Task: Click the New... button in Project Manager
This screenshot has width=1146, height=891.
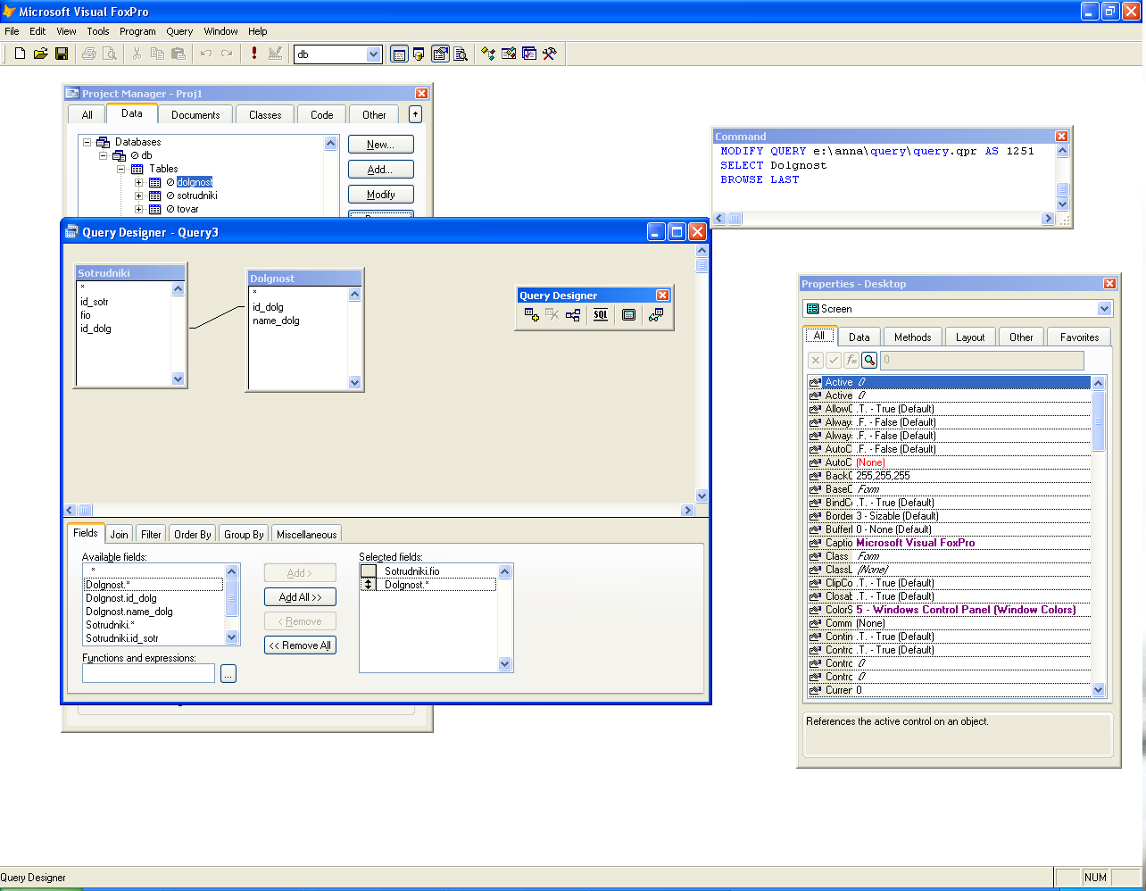Action: point(380,145)
